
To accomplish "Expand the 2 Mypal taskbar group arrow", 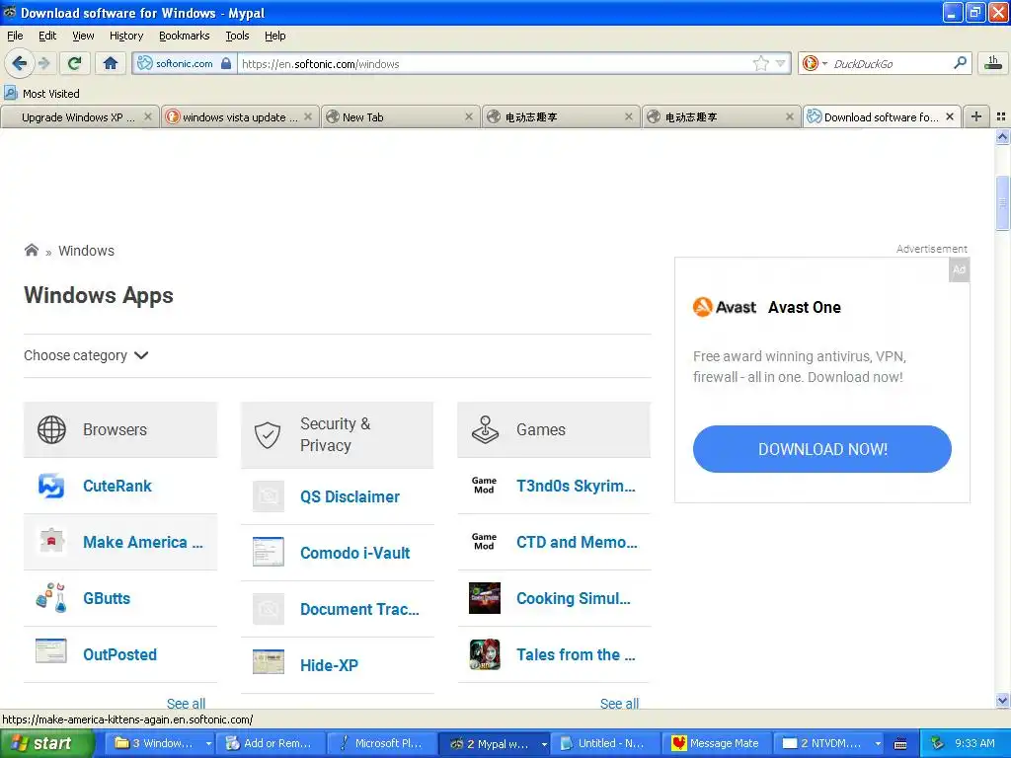I will [x=544, y=744].
